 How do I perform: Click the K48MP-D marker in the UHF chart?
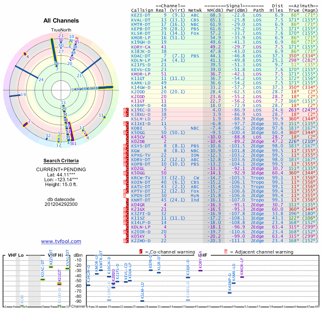point(229,293)
